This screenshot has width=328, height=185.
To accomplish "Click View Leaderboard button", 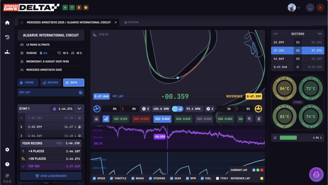I will pyautogui.click(x=51, y=176).
